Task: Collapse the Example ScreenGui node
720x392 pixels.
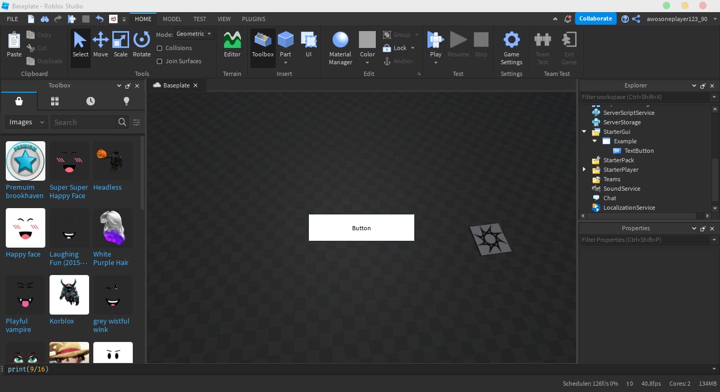Action: pyautogui.click(x=595, y=141)
